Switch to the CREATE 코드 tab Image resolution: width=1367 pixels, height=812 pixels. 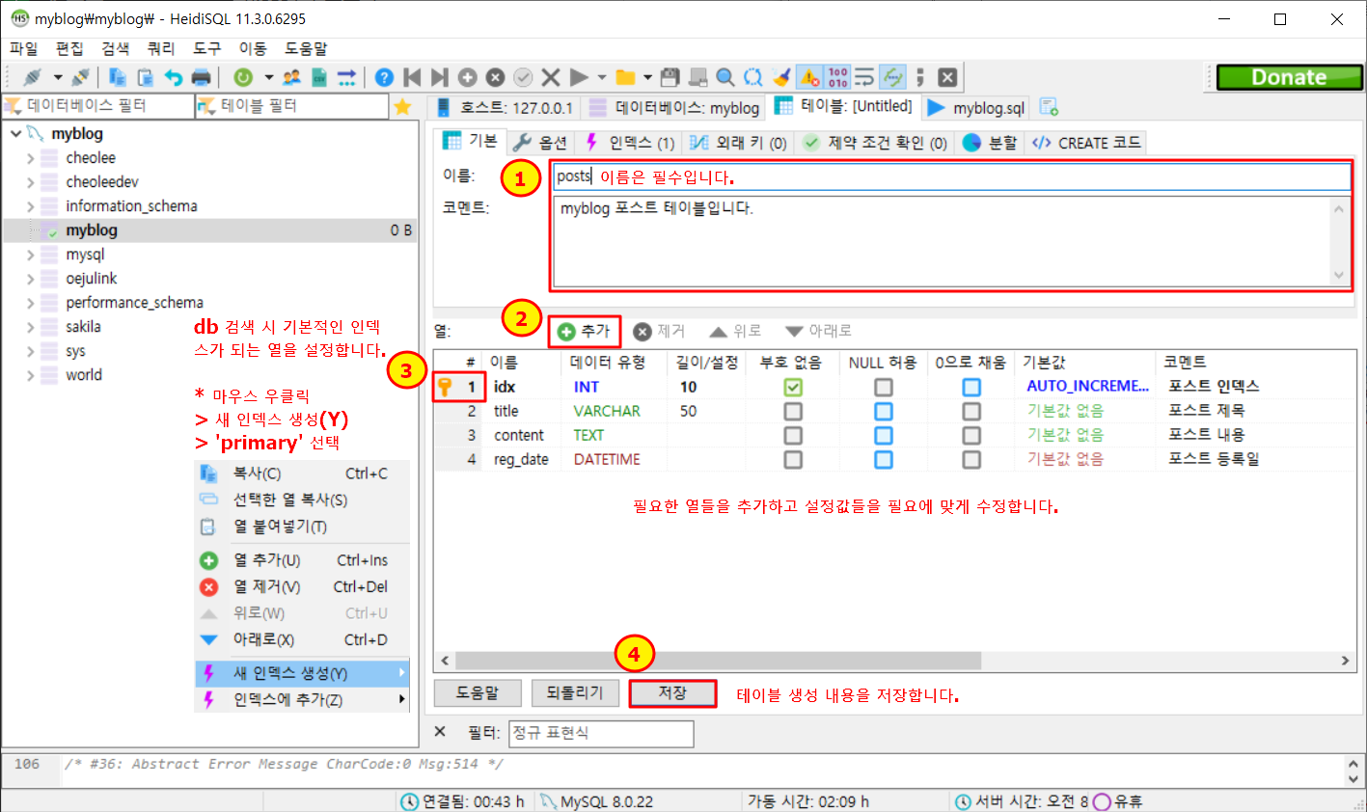[1087, 143]
